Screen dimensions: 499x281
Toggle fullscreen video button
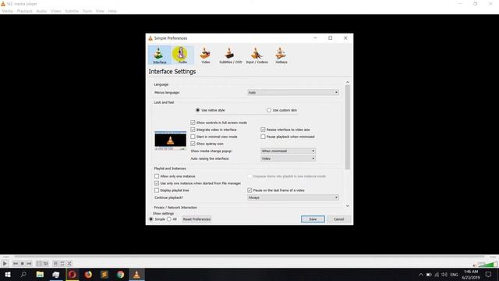click(x=38, y=264)
